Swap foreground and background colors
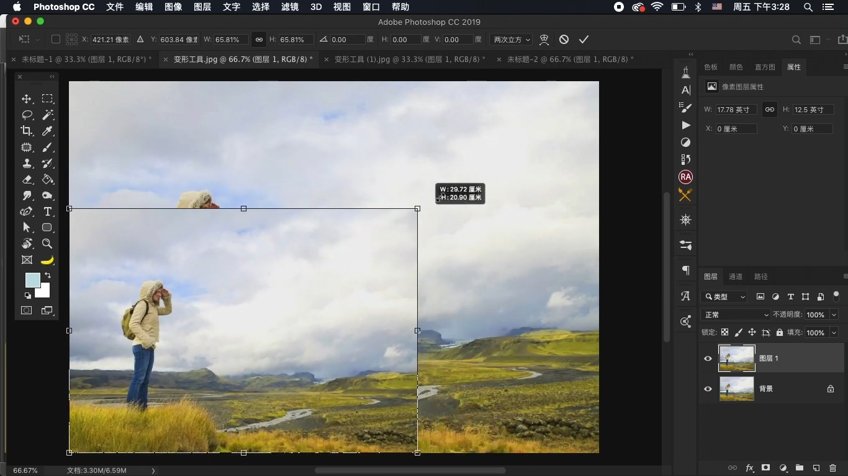 coord(48,275)
